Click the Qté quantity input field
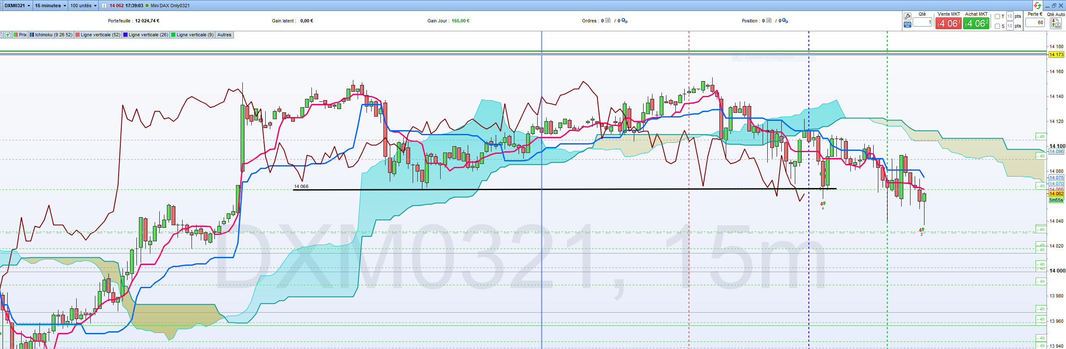Screen dimensions: 1066x349 click(922, 22)
